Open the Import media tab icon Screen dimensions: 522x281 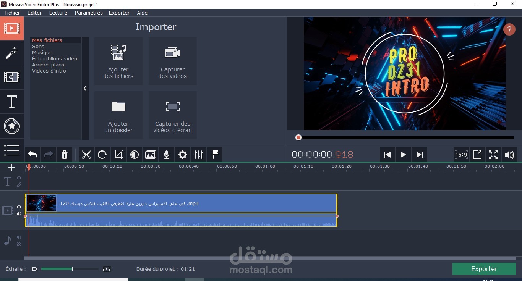[12, 28]
